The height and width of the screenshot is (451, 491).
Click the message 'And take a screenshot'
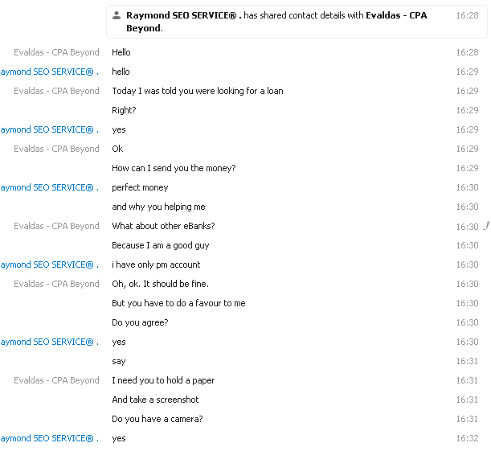tap(155, 400)
